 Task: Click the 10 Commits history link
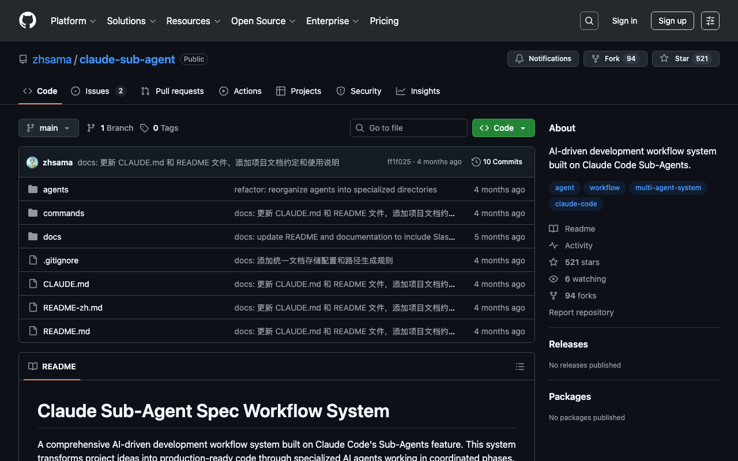497,162
